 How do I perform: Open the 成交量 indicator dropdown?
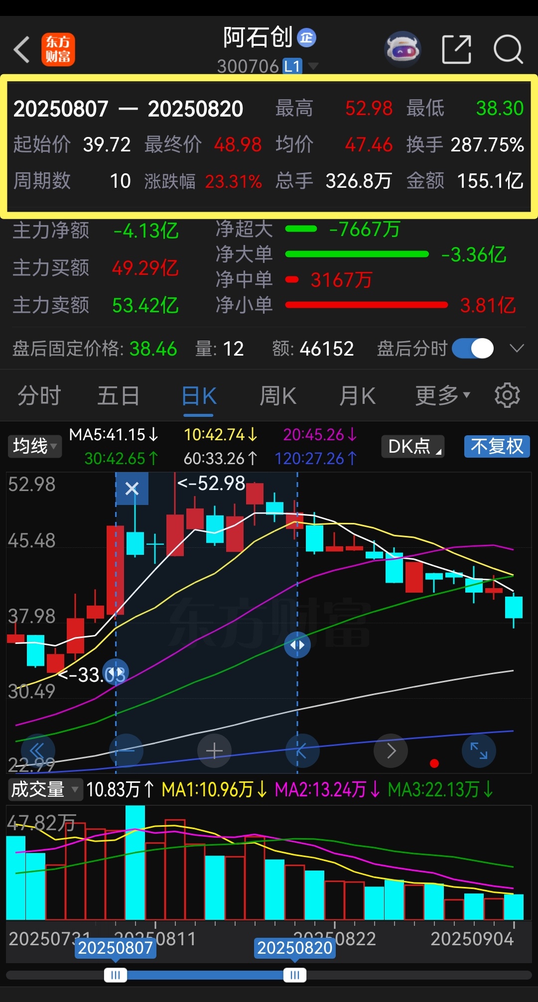[x=45, y=789]
